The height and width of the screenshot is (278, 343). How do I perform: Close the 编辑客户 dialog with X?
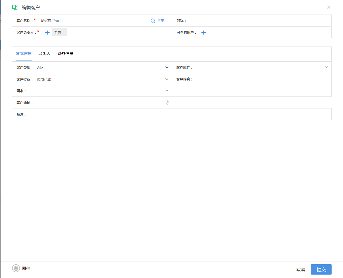click(x=329, y=7)
